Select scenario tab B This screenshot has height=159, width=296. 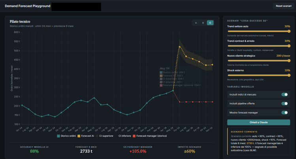click(203, 23)
